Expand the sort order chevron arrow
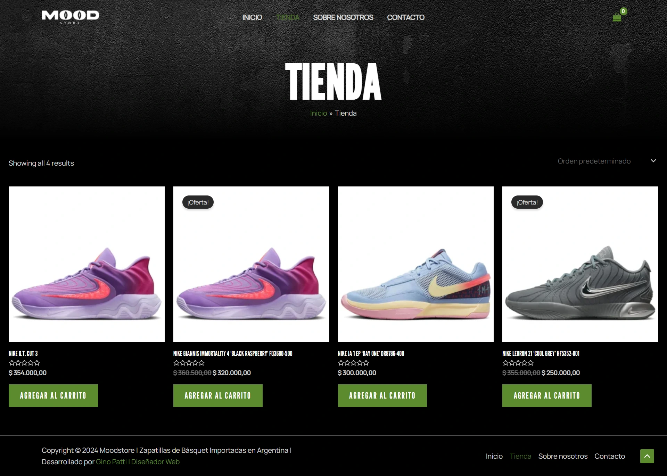This screenshot has height=476, width=667. (x=653, y=161)
